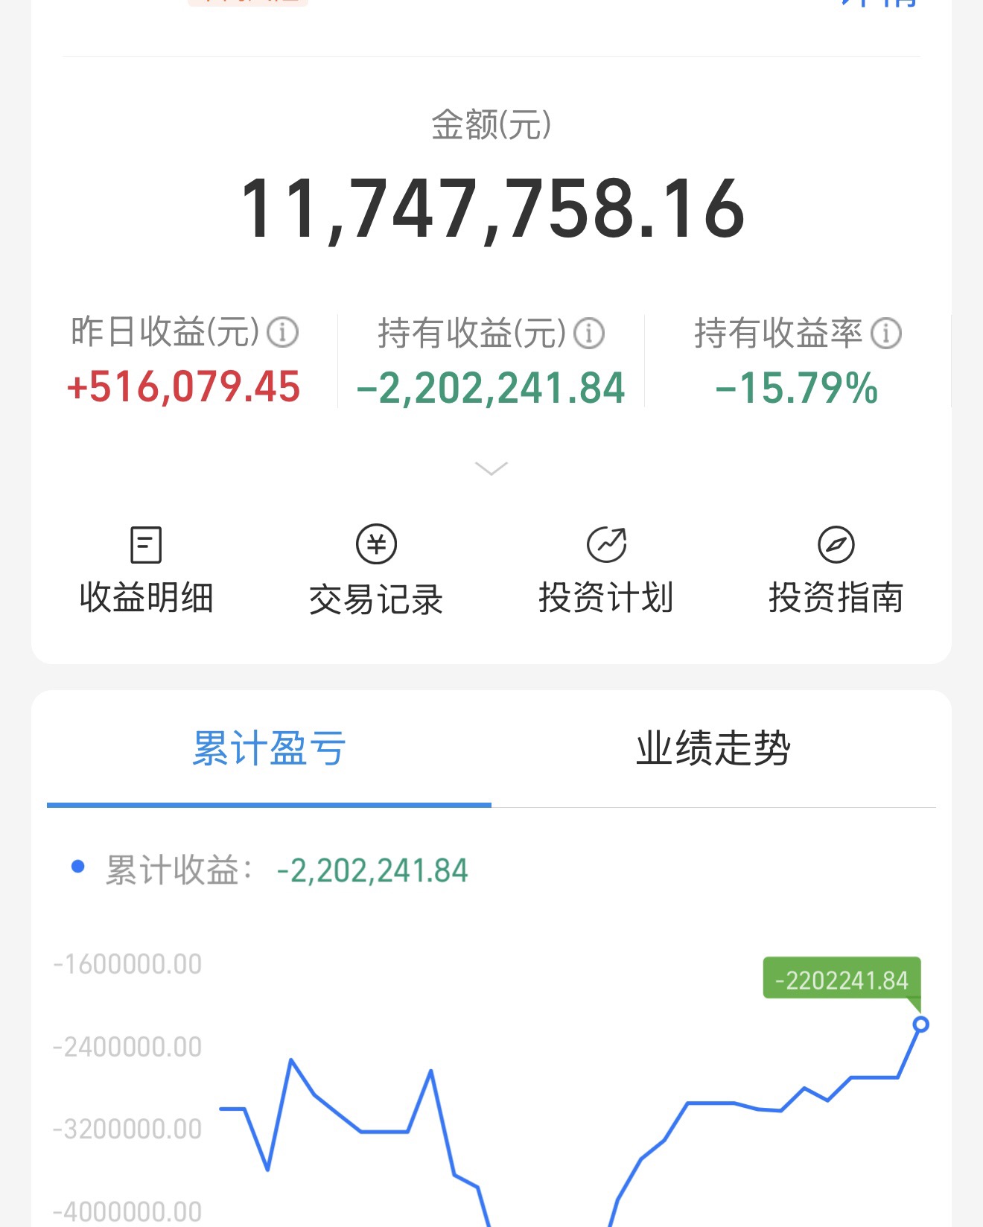The image size is (983, 1227).
Task: Tap the 交易记录 yen circle icon
Action: coord(376,544)
